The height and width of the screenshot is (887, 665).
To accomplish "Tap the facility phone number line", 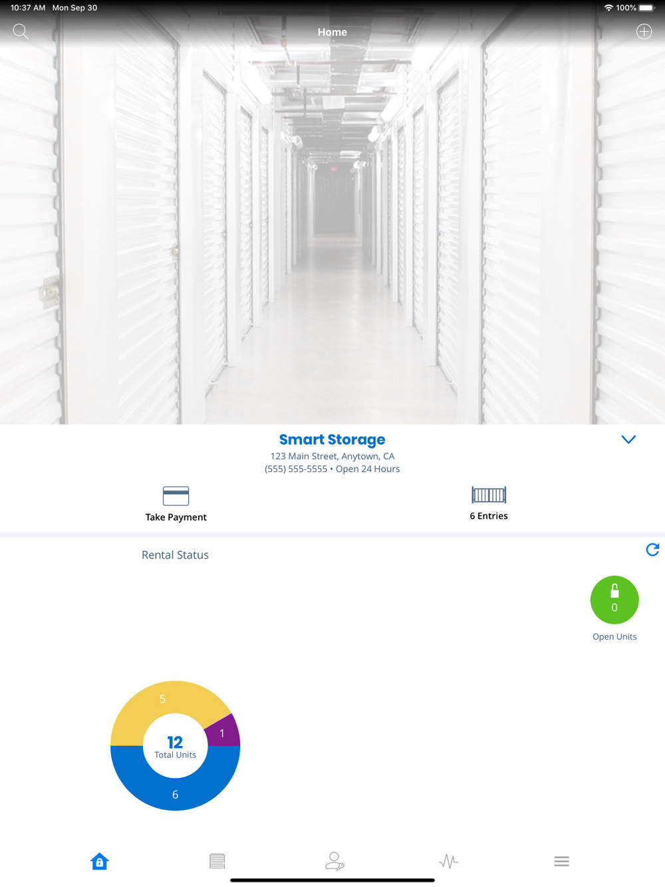I will (296, 469).
